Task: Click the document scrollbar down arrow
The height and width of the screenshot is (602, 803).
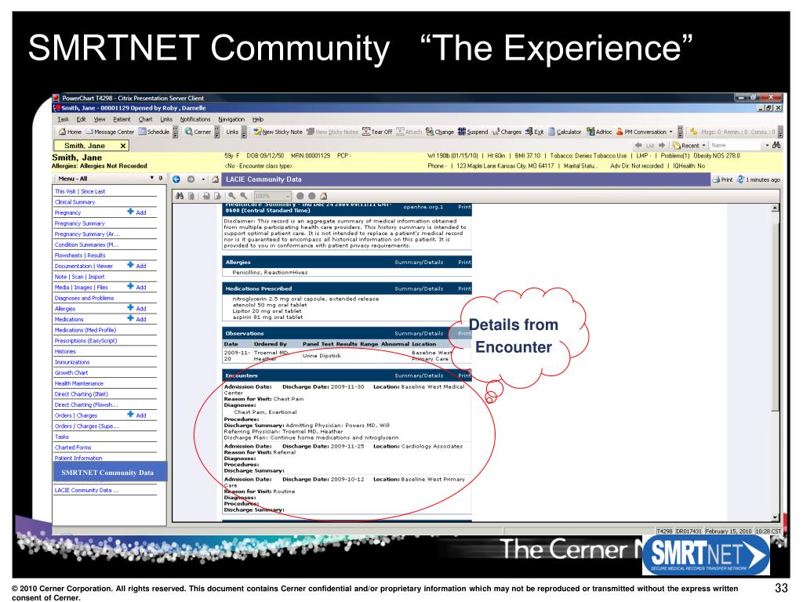Action: coord(775,517)
